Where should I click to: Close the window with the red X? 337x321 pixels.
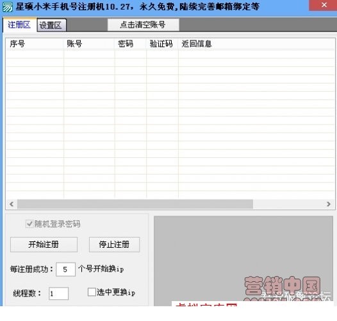point(324,5)
